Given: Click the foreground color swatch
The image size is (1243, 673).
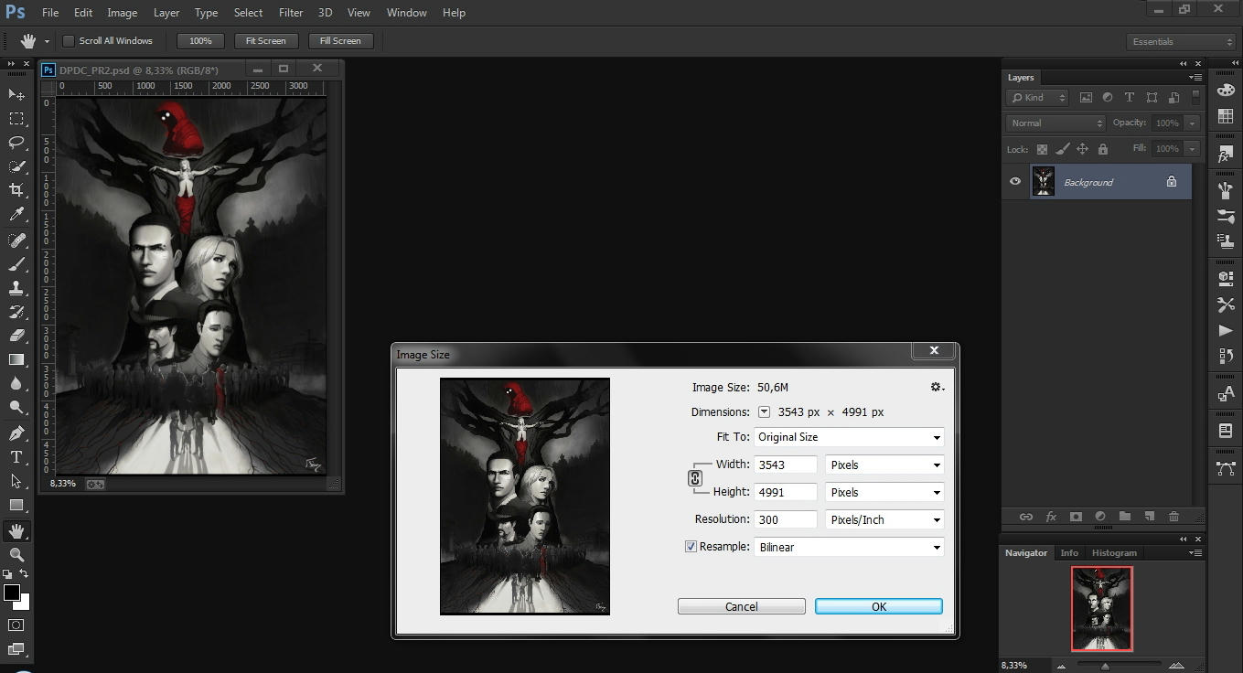Looking at the screenshot, I should (12, 593).
